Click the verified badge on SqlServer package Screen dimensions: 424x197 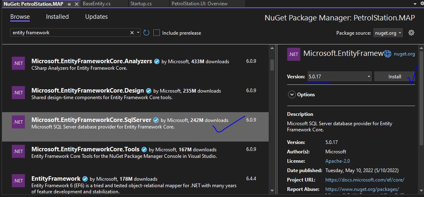point(156,120)
